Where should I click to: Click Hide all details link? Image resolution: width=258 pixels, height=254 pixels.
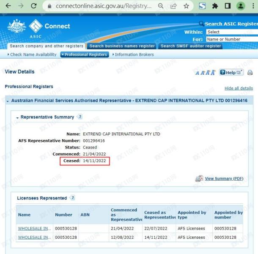coord(239,88)
